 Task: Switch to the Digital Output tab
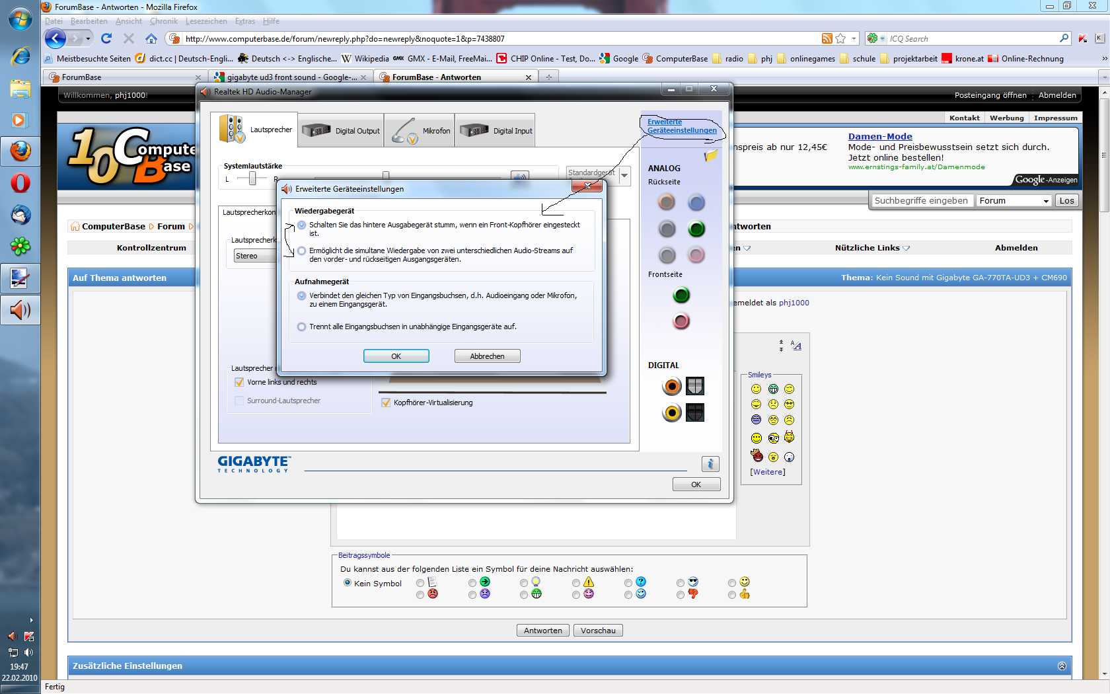coord(341,130)
